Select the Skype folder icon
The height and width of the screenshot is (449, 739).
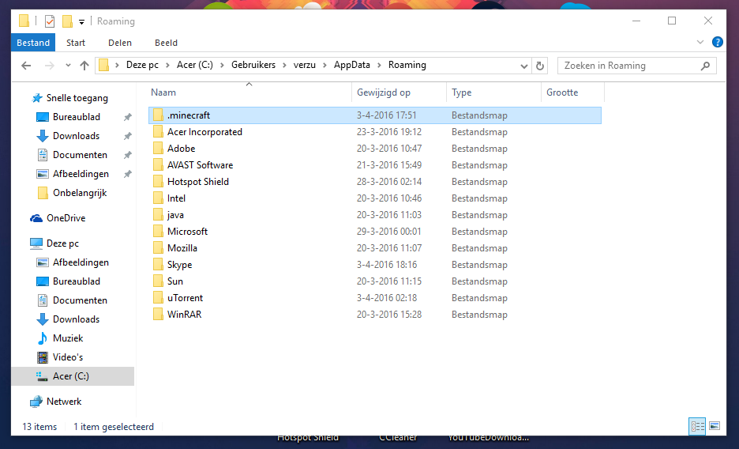(159, 265)
